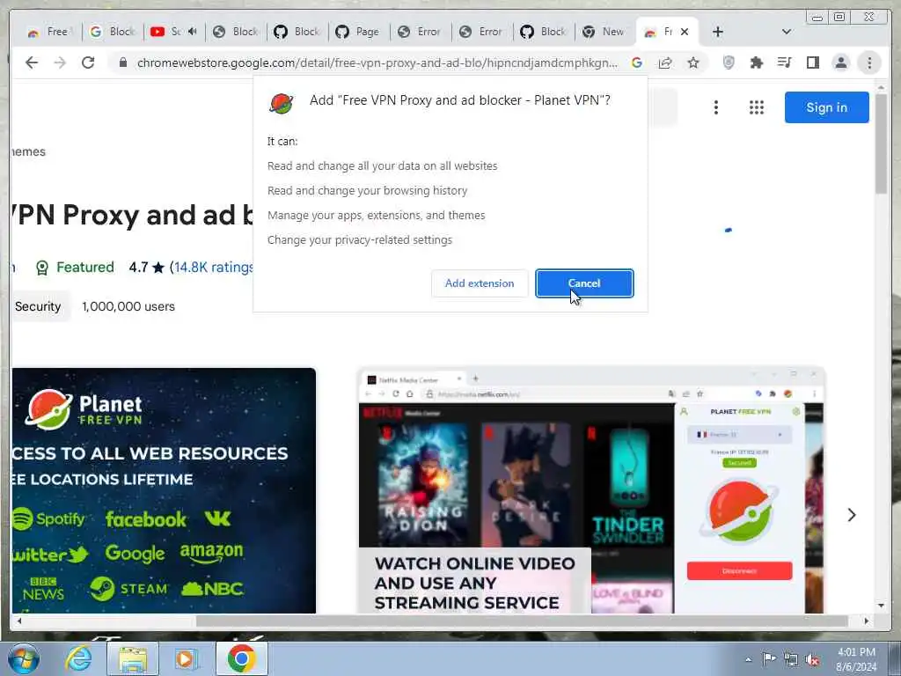901x676 pixels.
Task: Click the scroll down arrow
Action: coord(881,606)
